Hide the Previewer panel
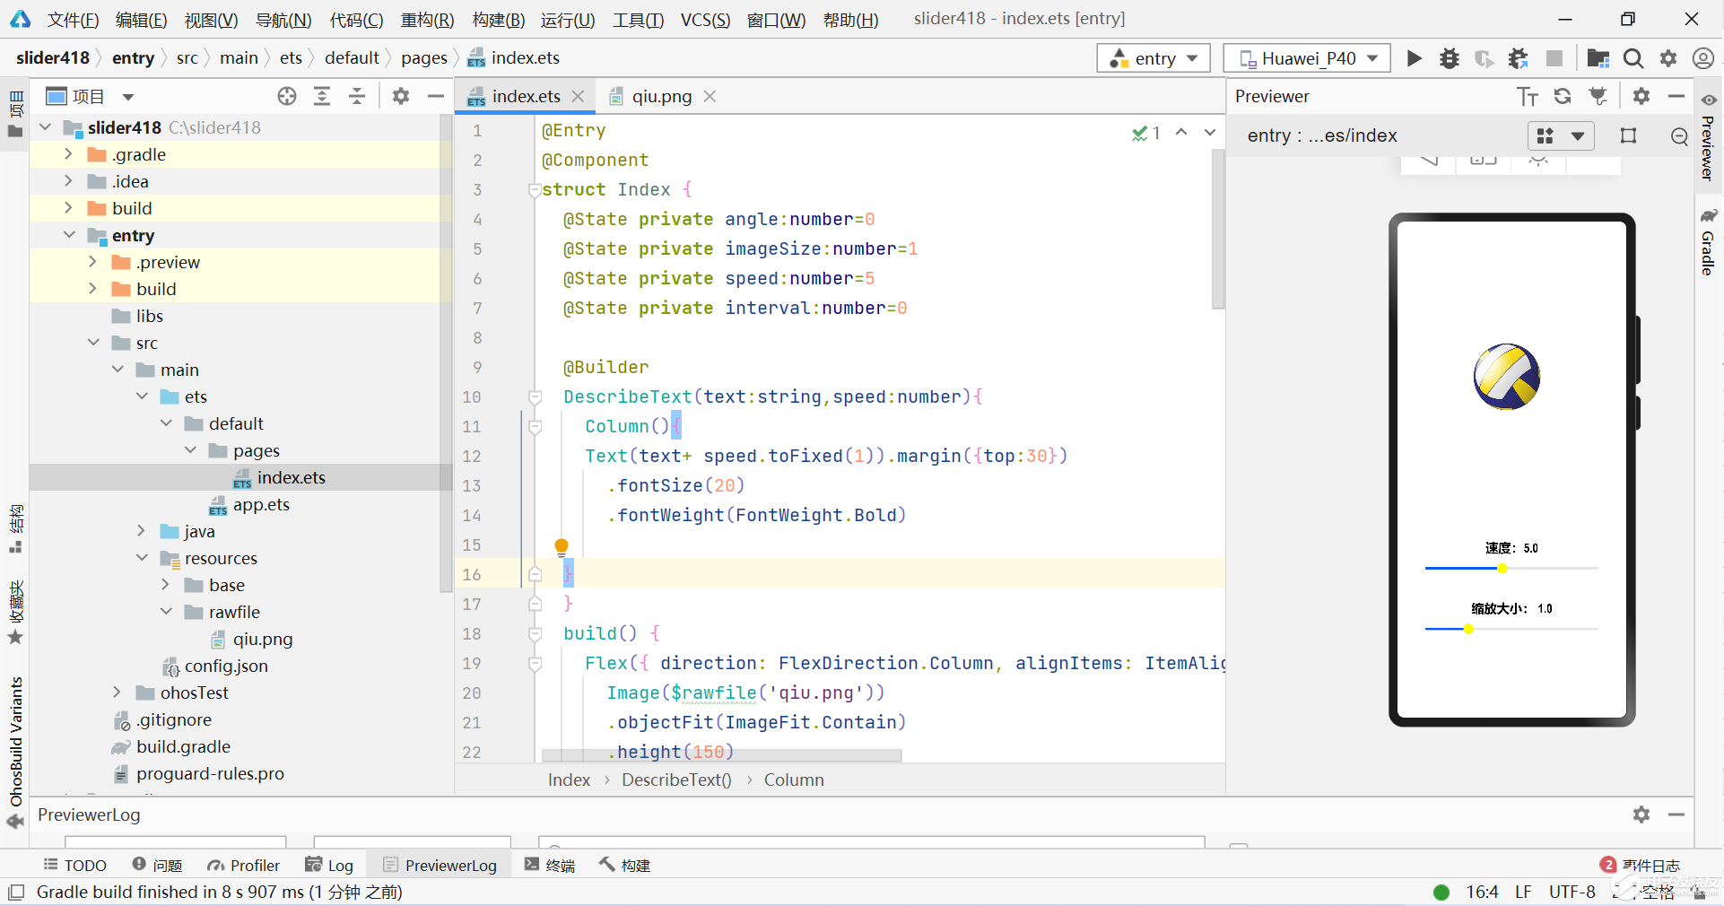The image size is (1724, 906). 1676,96
